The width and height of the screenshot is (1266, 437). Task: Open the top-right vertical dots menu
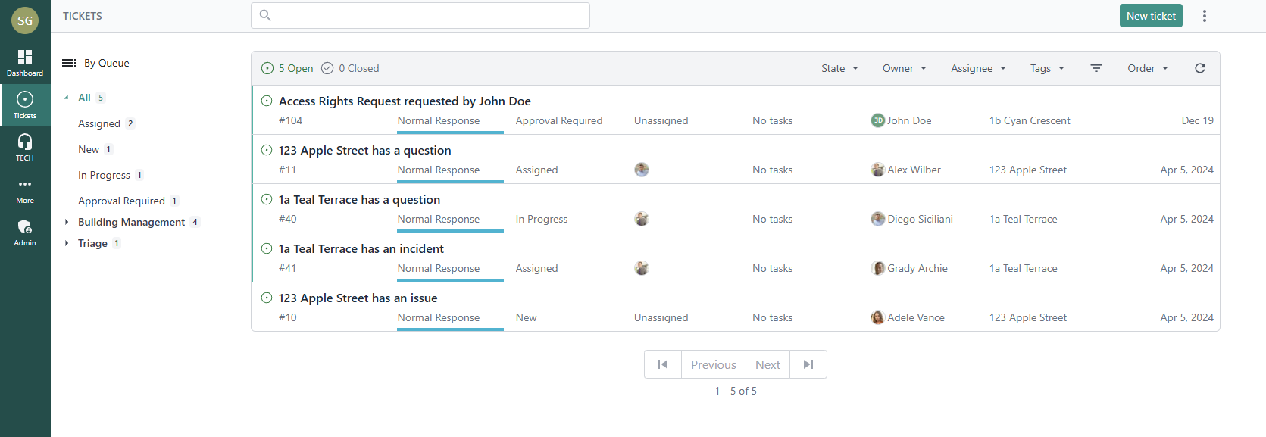[x=1204, y=16]
